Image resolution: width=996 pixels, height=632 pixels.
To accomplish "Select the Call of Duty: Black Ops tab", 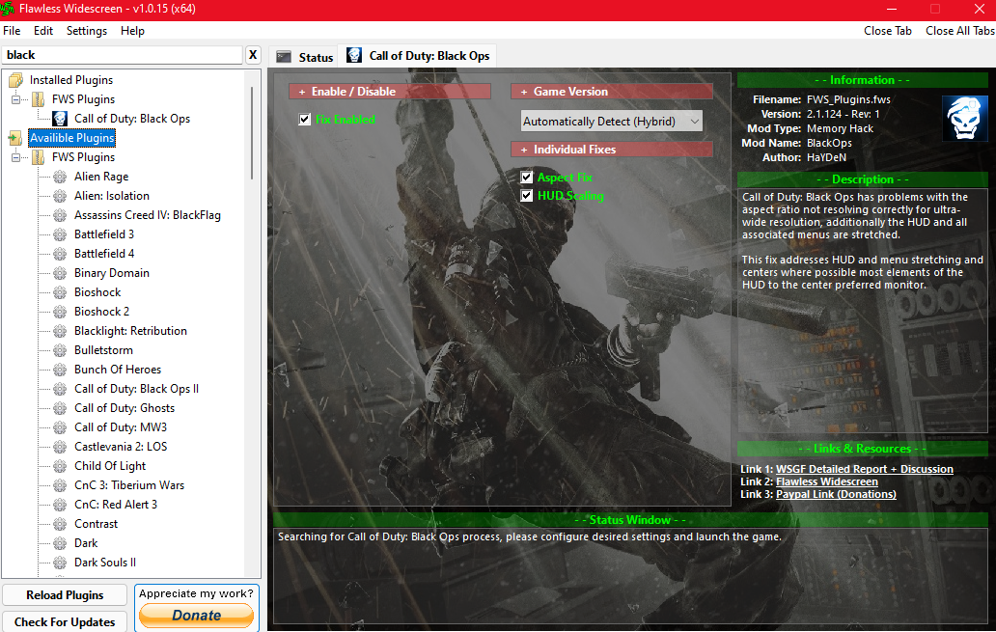I will click(x=418, y=56).
